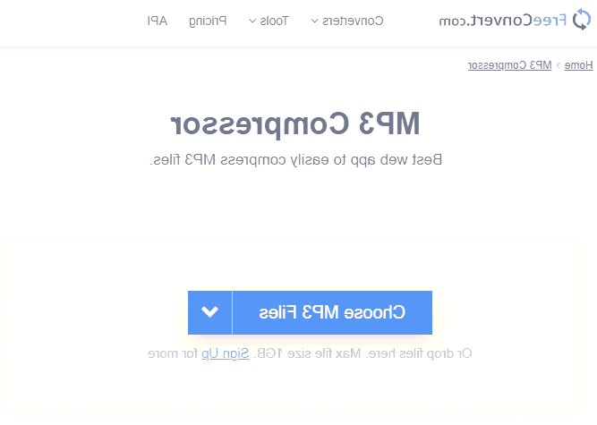Click the FreeConvert circular arrows logo icon
Viewport: 597px width, 425px height.
pos(582,20)
